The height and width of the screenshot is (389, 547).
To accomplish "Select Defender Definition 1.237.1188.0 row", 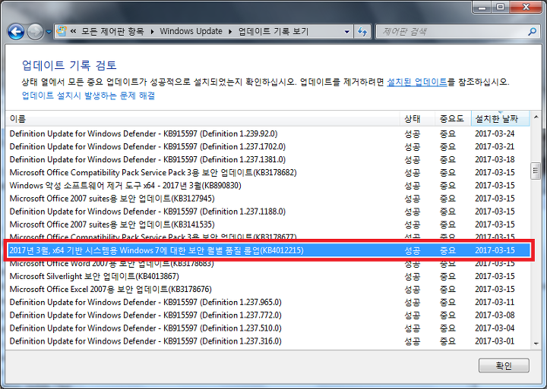I will tap(268, 212).
